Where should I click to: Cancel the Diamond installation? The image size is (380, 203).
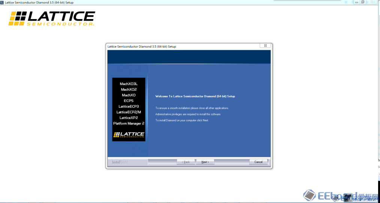tap(258, 162)
